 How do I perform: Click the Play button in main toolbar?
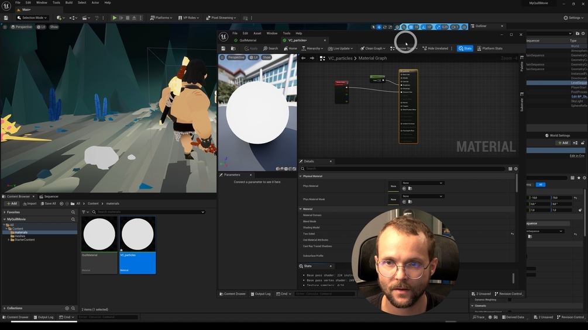[114, 18]
